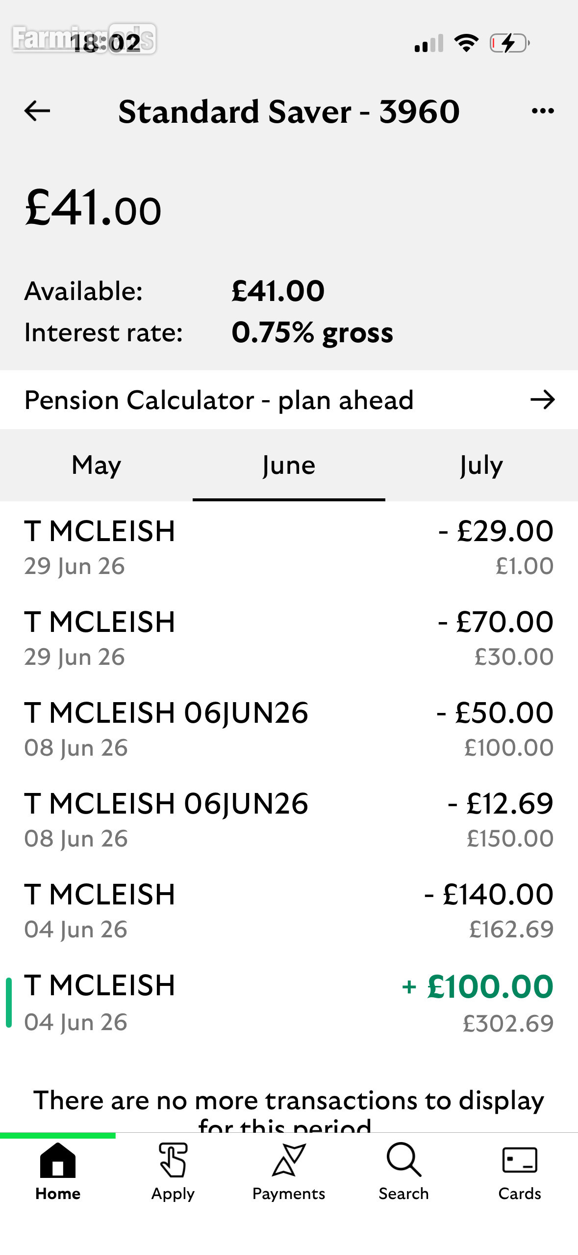Follow the Pension Calculator arrow
578x1255 pixels.
coord(543,400)
